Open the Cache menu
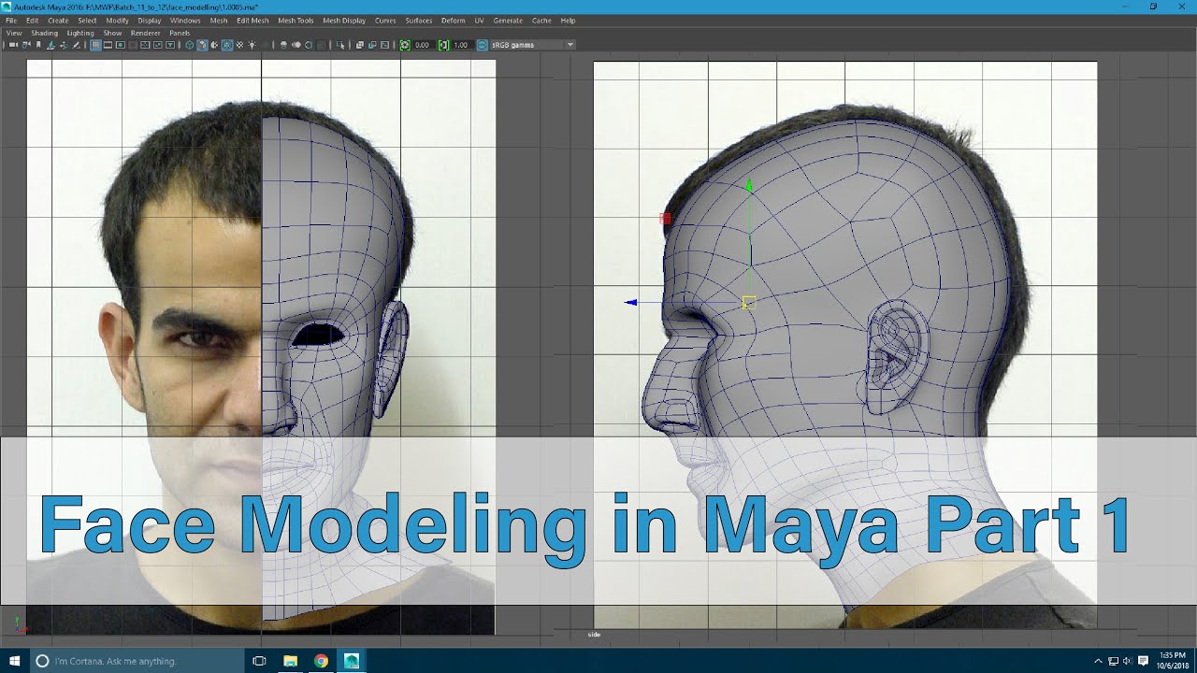Viewport: 1197px width, 673px height. click(x=541, y=20)
